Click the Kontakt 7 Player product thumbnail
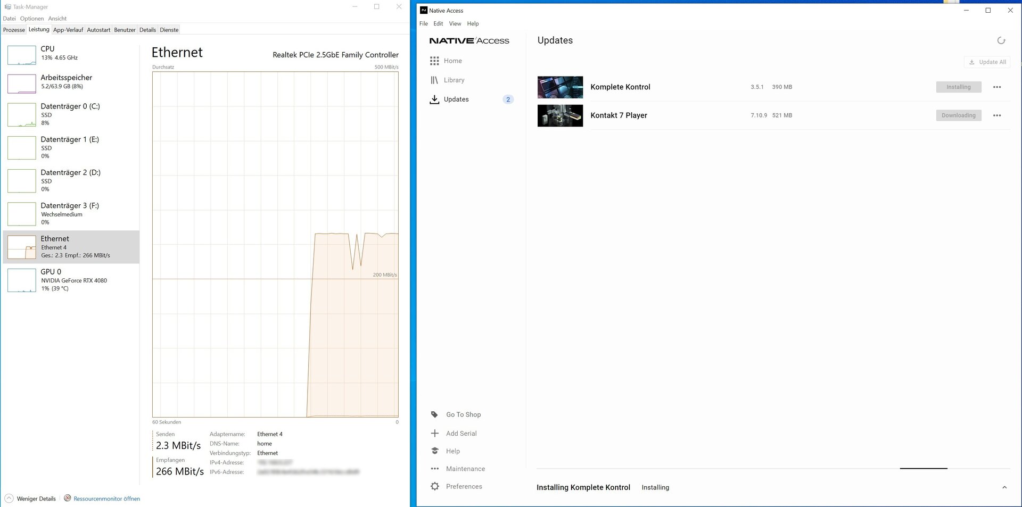Screen dimensions: 1022x507 tap(560, 115)
